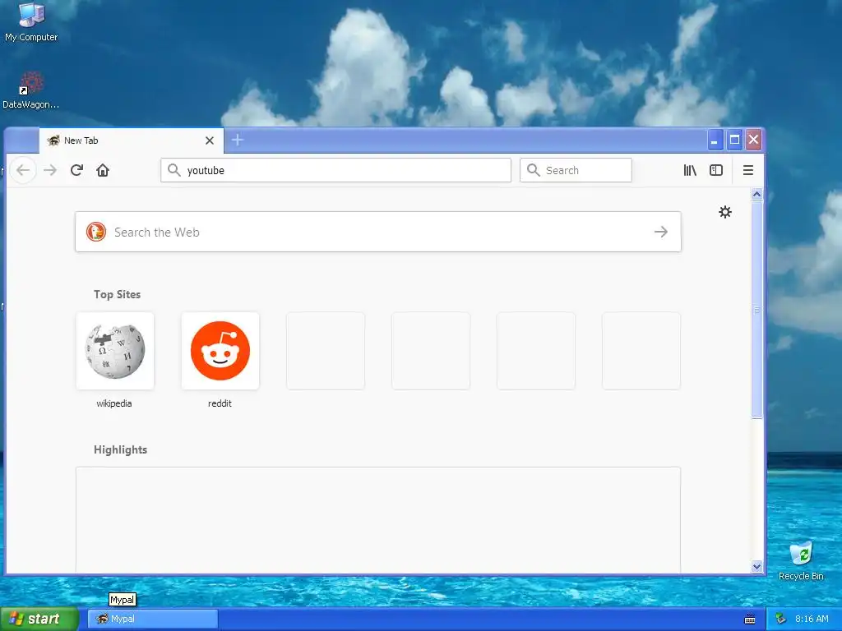Click the Top Sites heading
The width and height of the screenshot is (842, 631).
(117, 294)
